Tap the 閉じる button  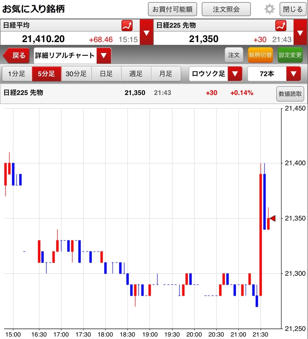pyautogui.click(x=293, y=9)
